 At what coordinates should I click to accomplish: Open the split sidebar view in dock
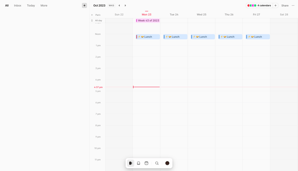(x=131, y=163)
